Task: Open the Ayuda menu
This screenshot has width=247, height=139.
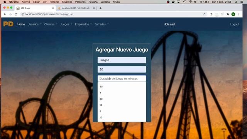Action: pos(116,2)
